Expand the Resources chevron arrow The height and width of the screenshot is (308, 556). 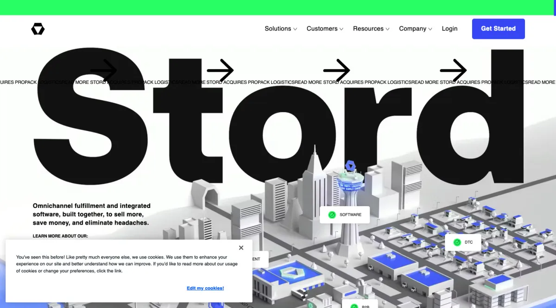tap(388, 29)
